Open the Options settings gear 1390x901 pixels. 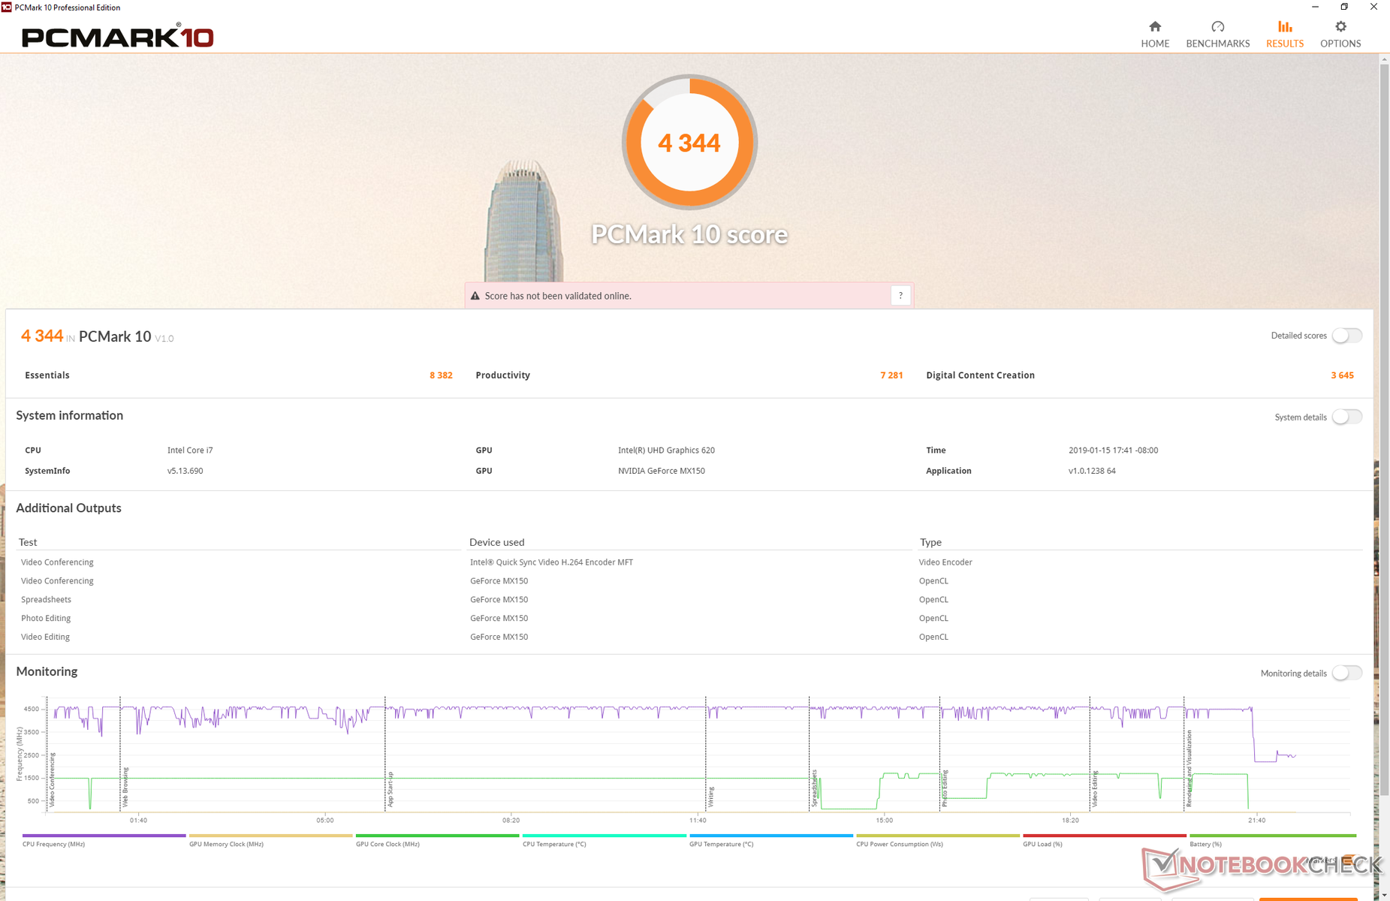coord(1340,35)
